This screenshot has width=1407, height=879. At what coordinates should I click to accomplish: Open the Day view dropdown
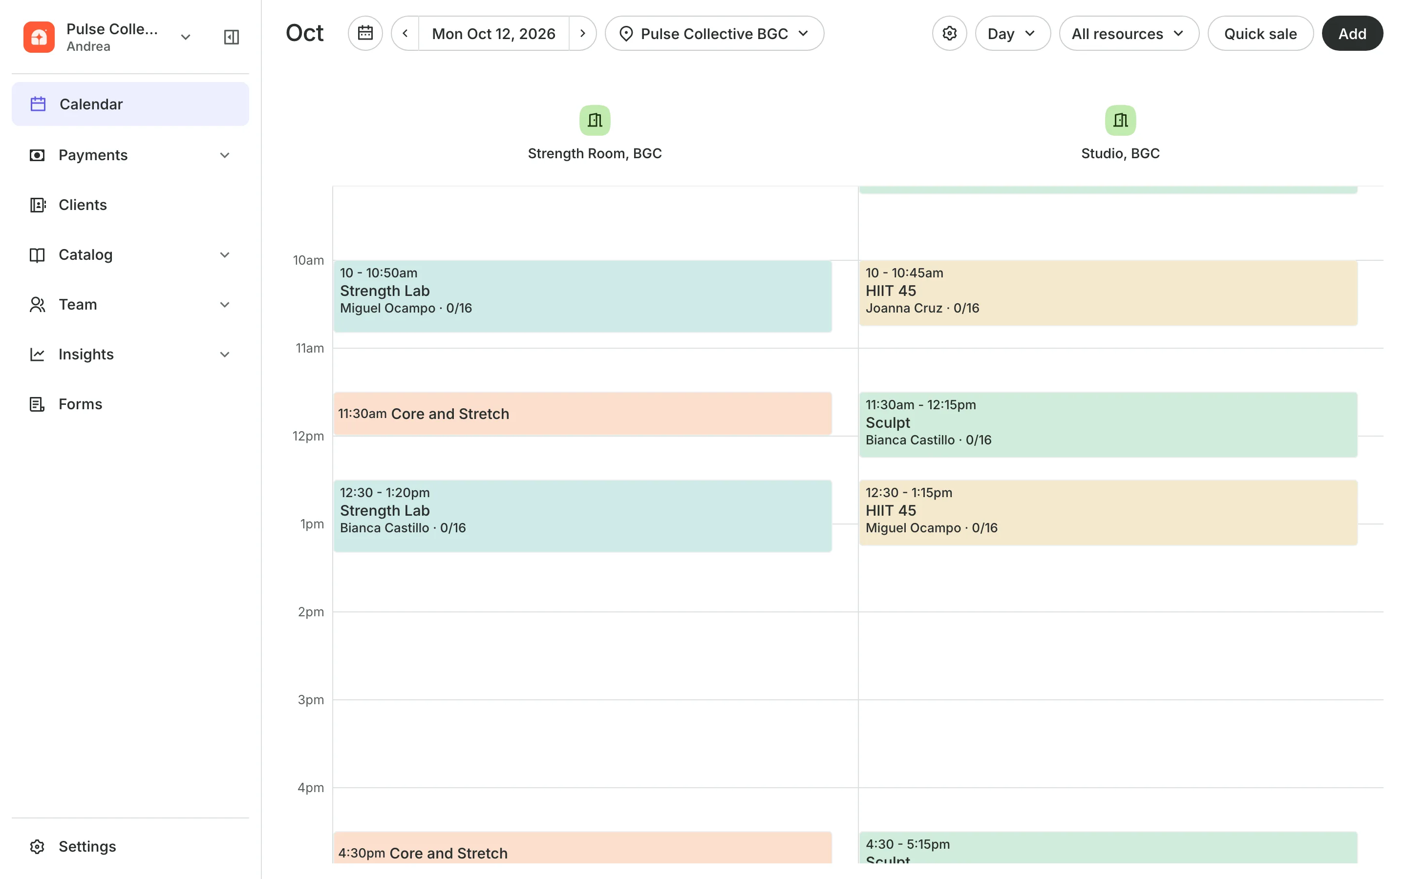point(1012,33)
